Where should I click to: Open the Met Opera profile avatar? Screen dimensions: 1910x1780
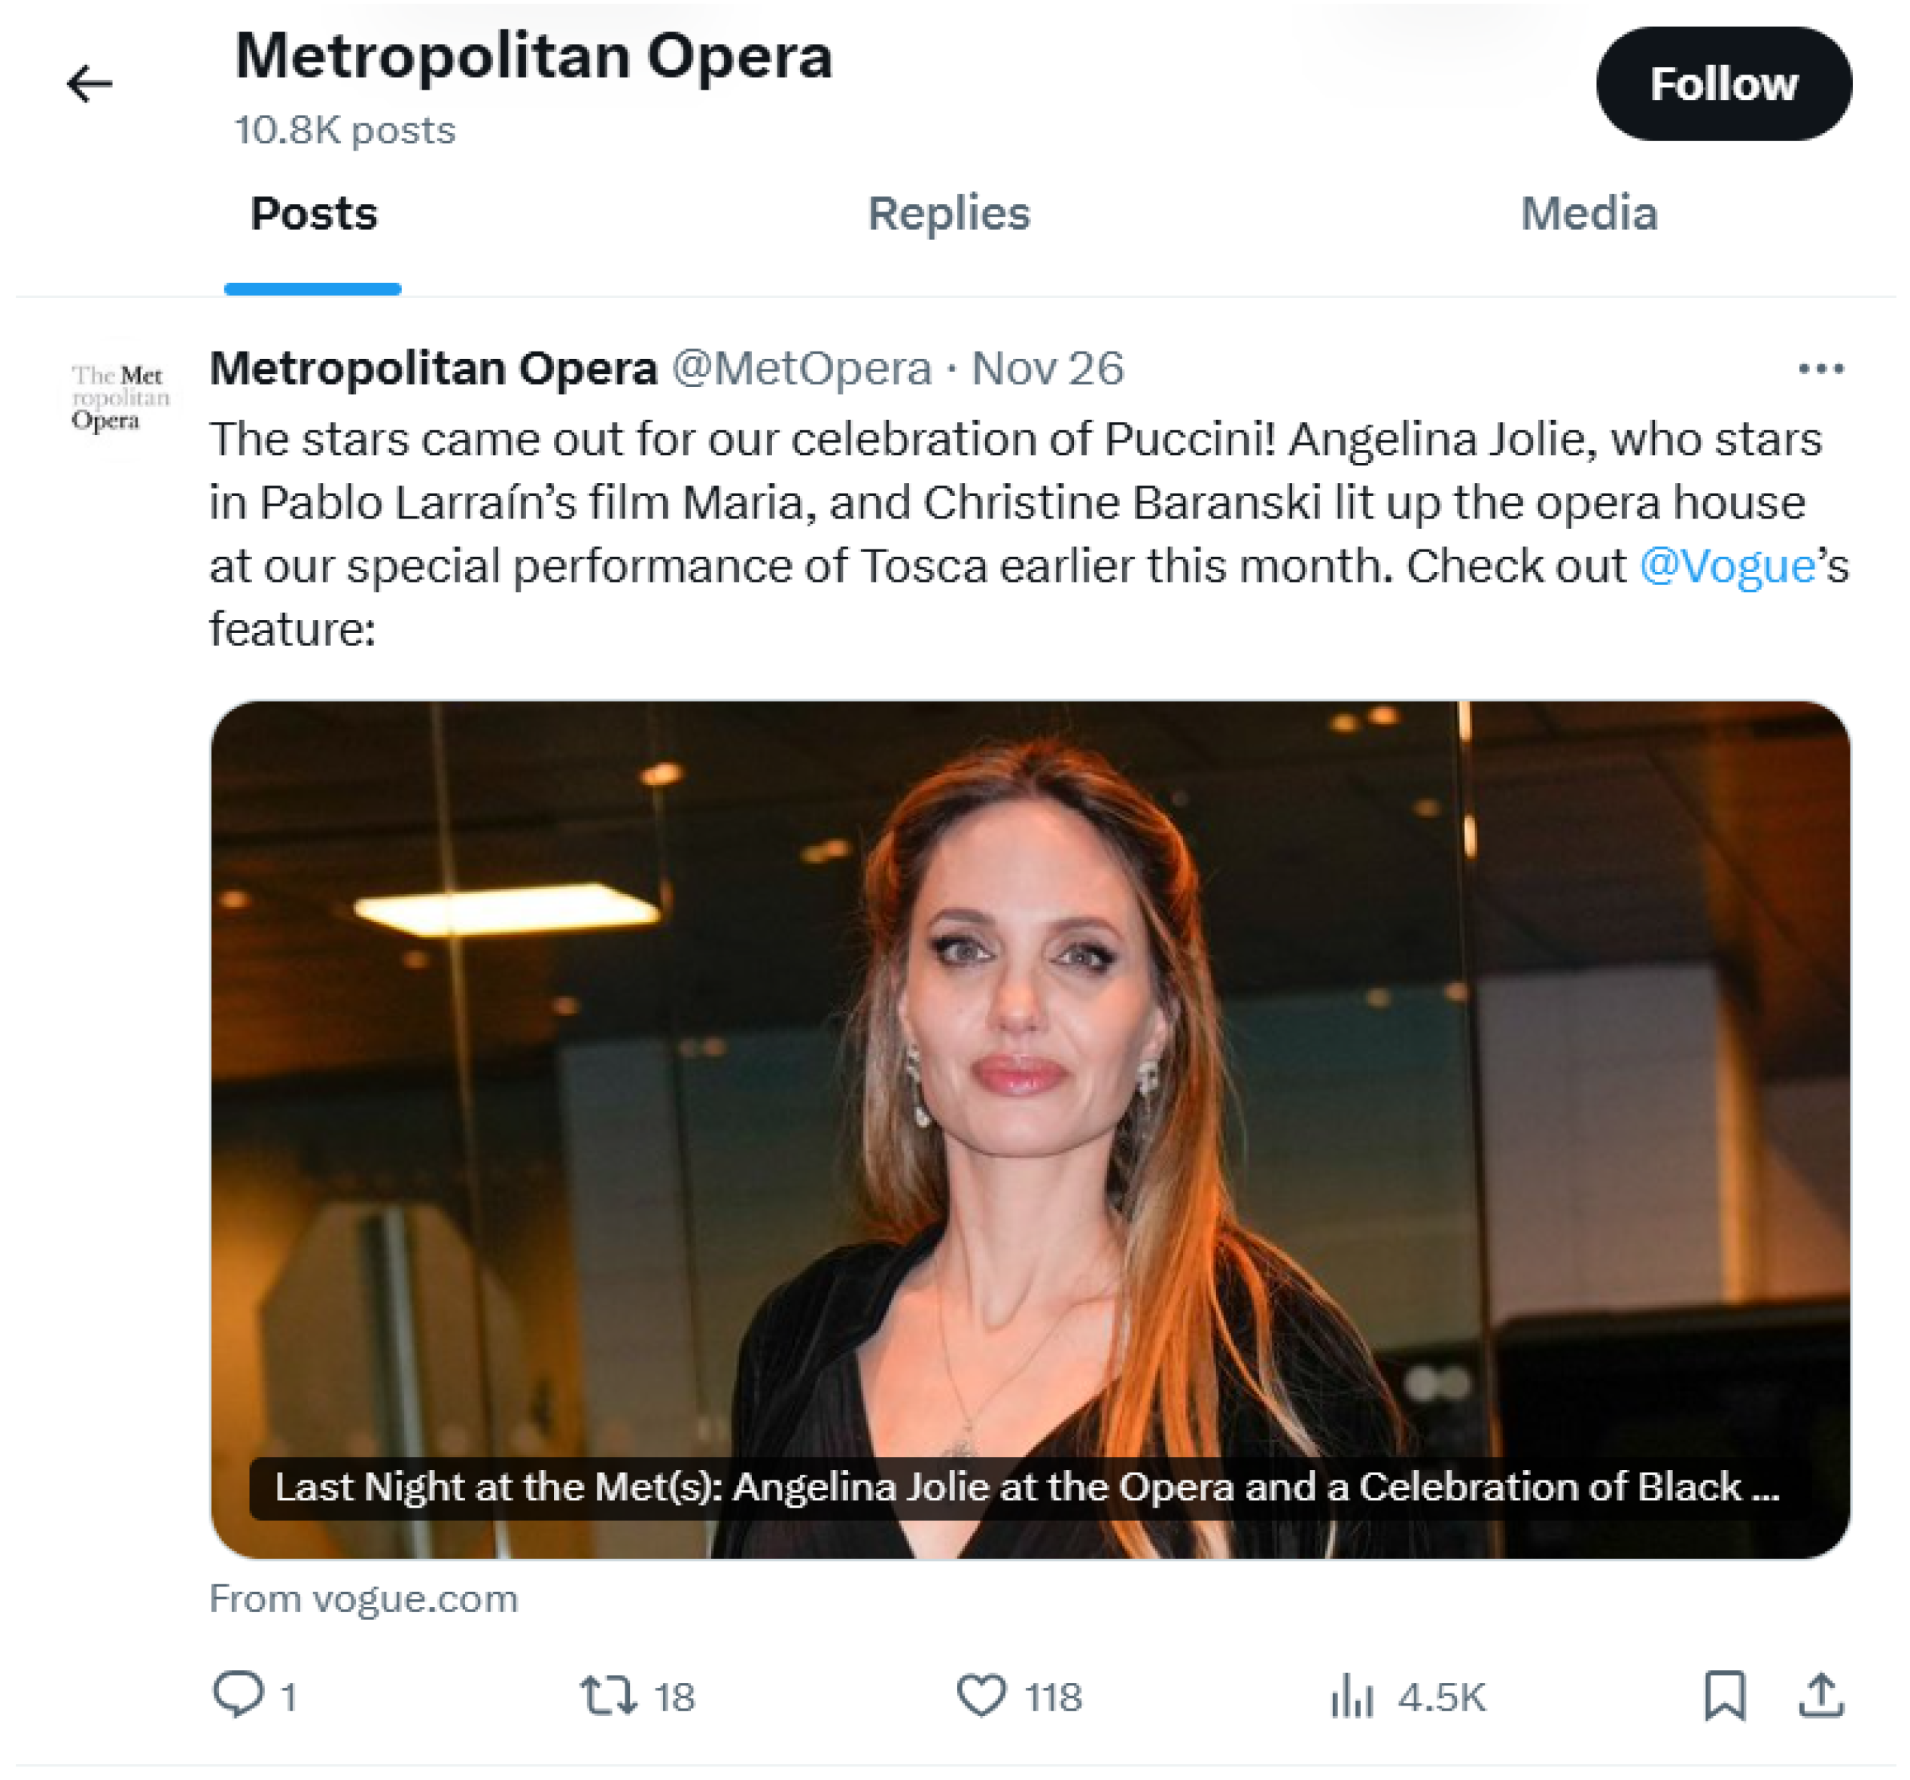[119, 397]
